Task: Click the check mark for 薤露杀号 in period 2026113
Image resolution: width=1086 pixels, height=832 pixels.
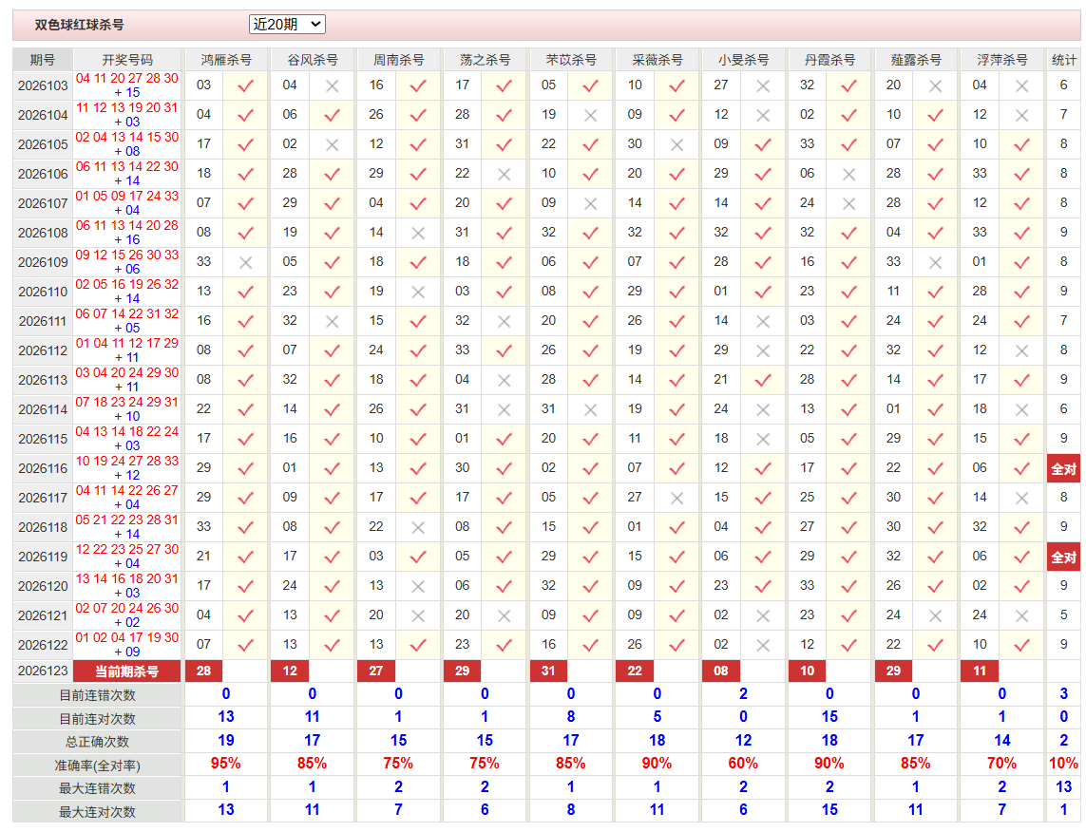Action: click(x=935, y=380)
